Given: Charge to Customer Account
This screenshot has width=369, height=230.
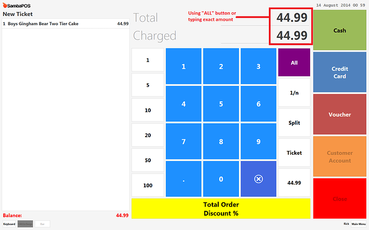Looking at the screenshot, I should coord(340,156).
